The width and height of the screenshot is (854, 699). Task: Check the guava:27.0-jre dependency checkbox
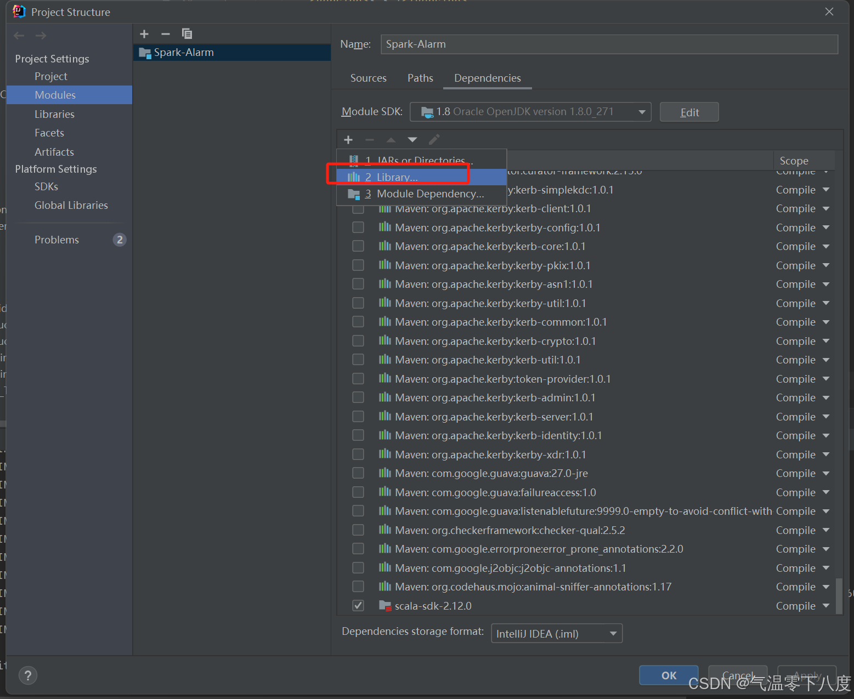pyautogui.click(x=358, y=473)
